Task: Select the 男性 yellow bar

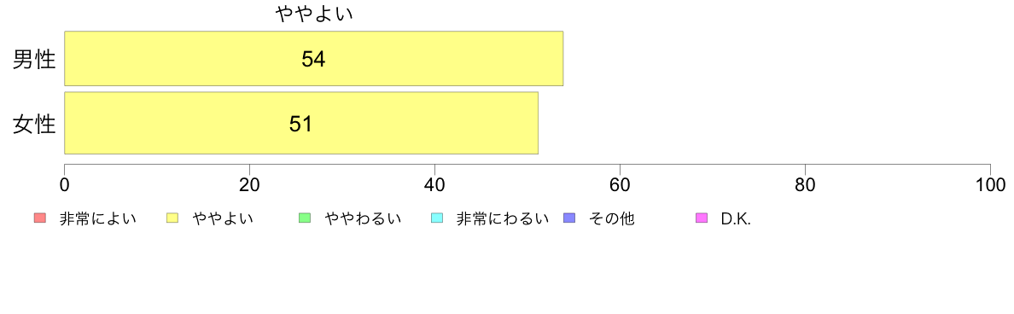Action: point(314,58)
